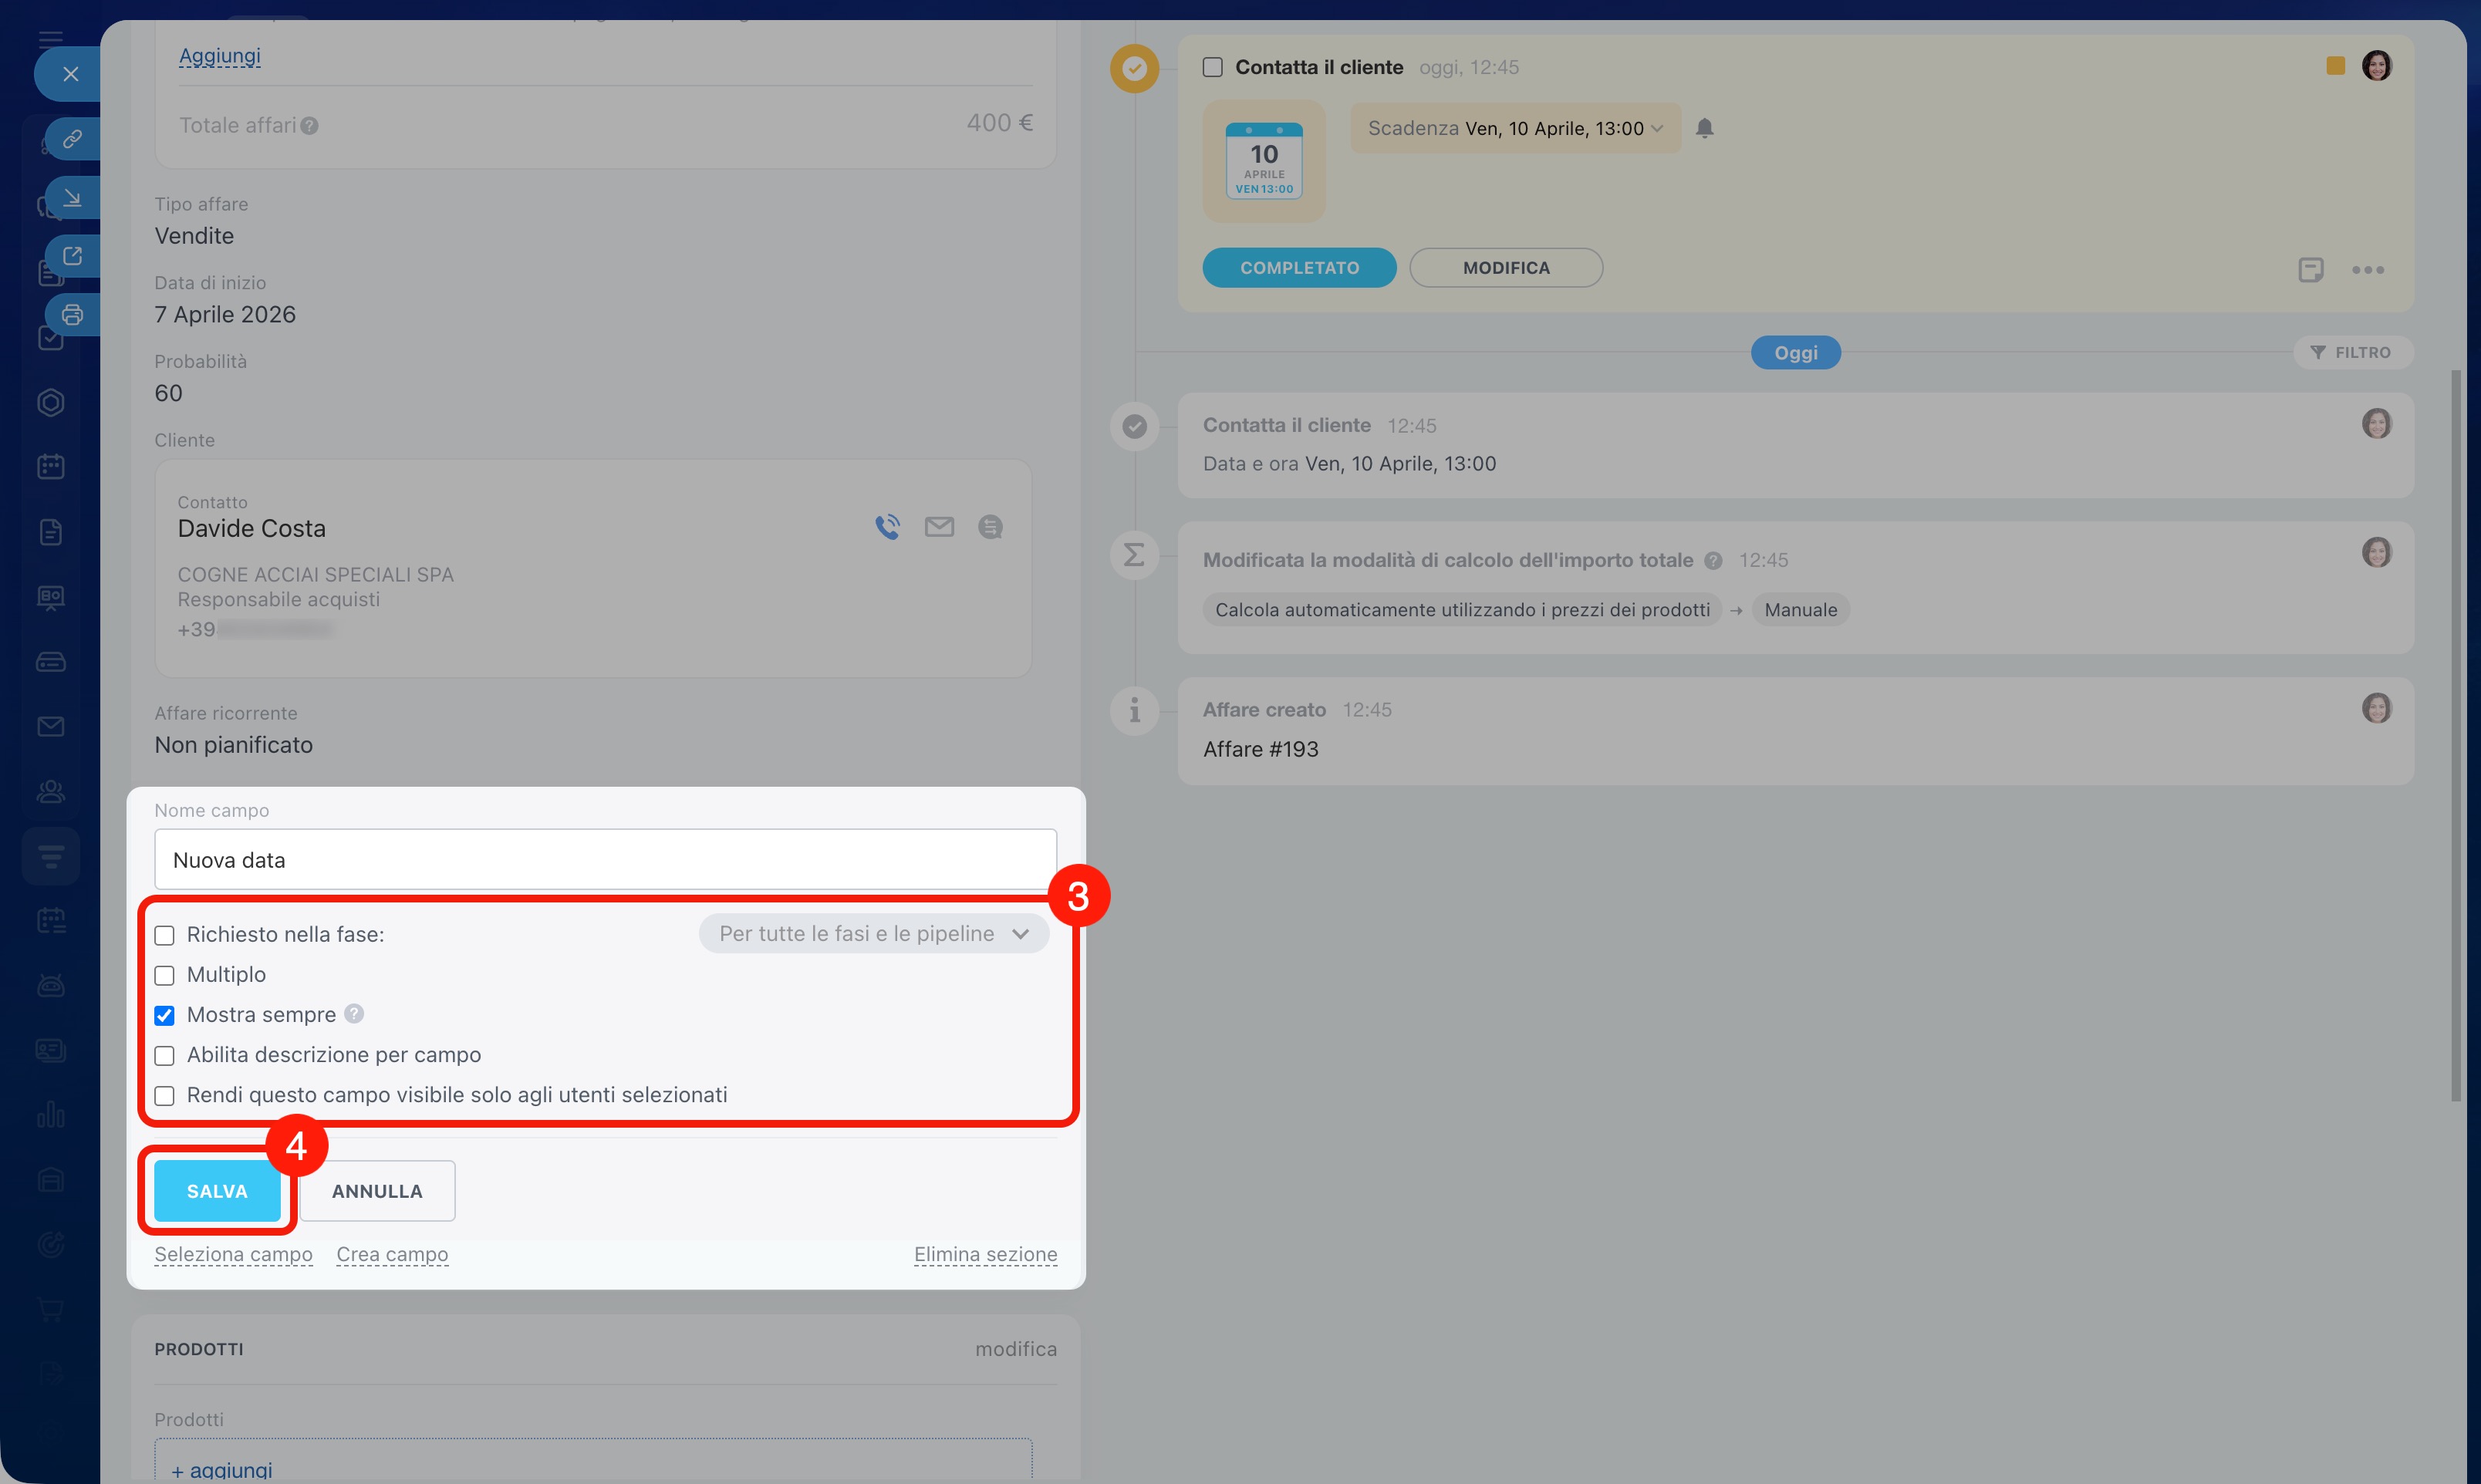Click the orange color marker on activity

click(2335, 66)
